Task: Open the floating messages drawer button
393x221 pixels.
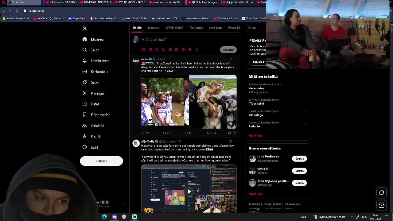Action: (382, 205)
